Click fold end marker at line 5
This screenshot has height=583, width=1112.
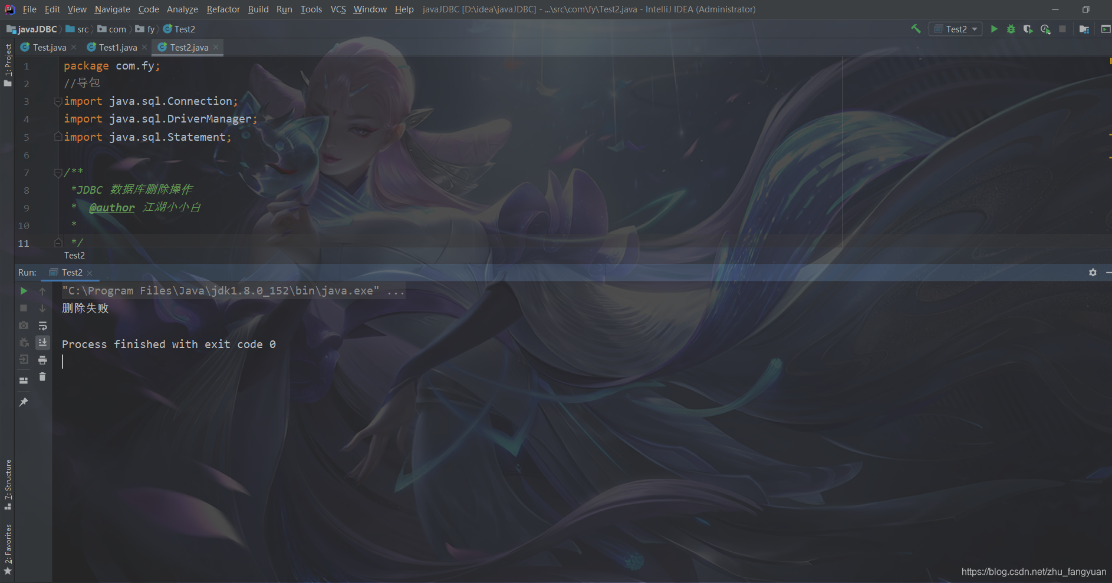[x=58, y=137]
